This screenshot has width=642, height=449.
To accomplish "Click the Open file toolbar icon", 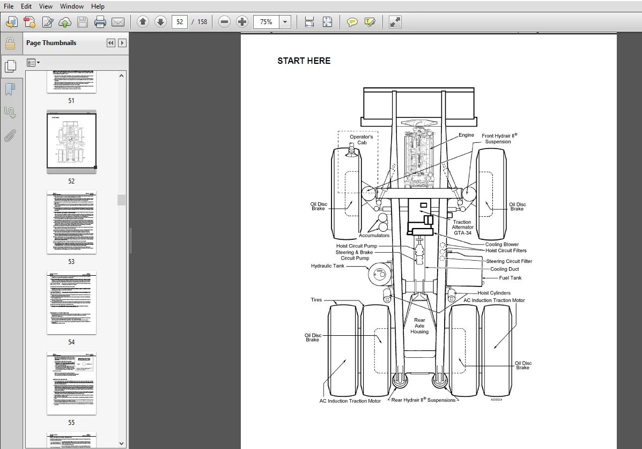I will click(x=12, y=22).
